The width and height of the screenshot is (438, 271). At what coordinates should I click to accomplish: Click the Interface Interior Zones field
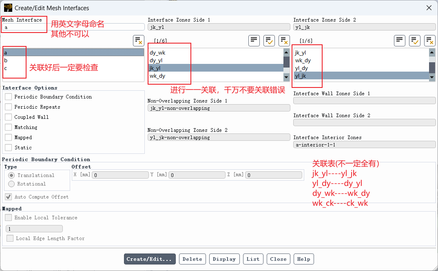coord(365,145)
